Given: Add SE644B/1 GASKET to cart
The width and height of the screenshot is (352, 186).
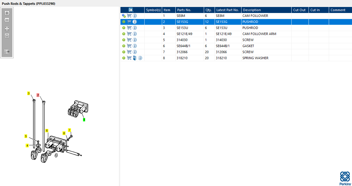Looking at the screenshot, I should (129, 46).
